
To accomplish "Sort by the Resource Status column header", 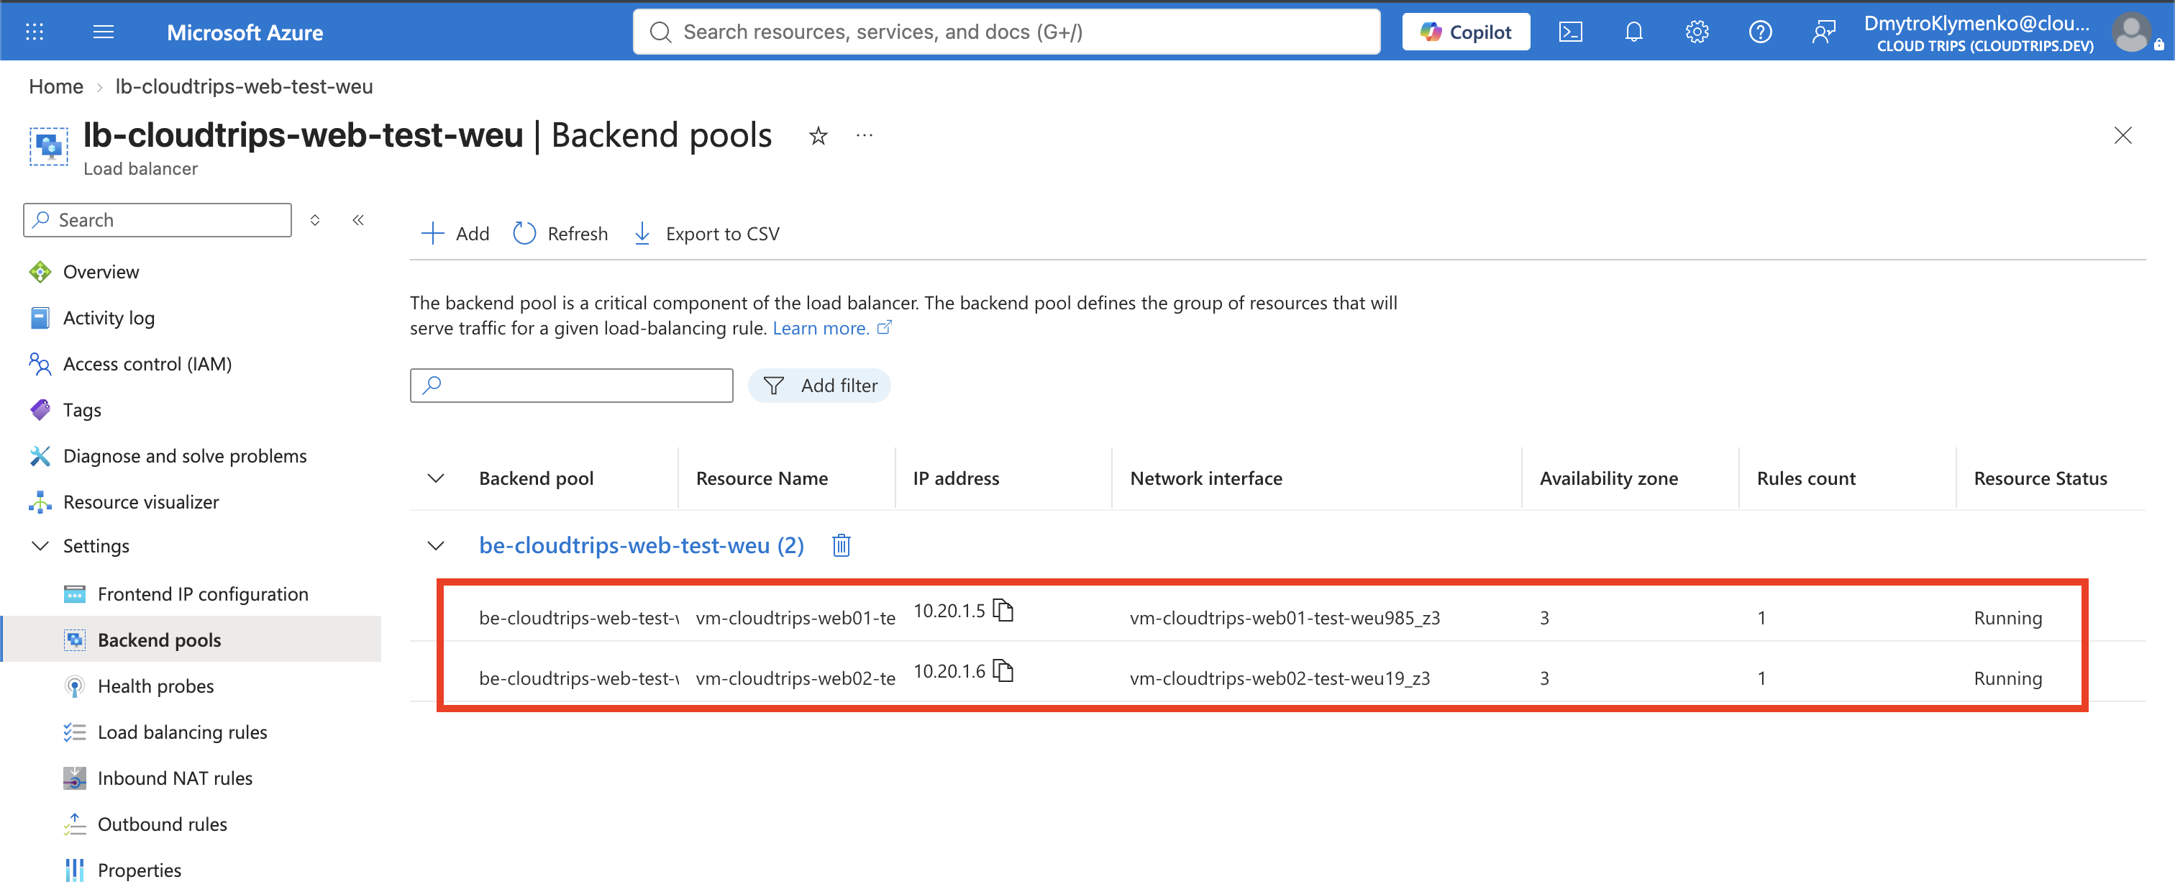I will point(2040,479).
